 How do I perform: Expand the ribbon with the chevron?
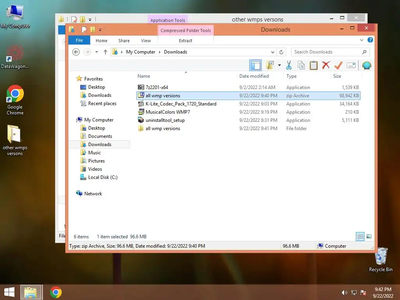(361, 40)
